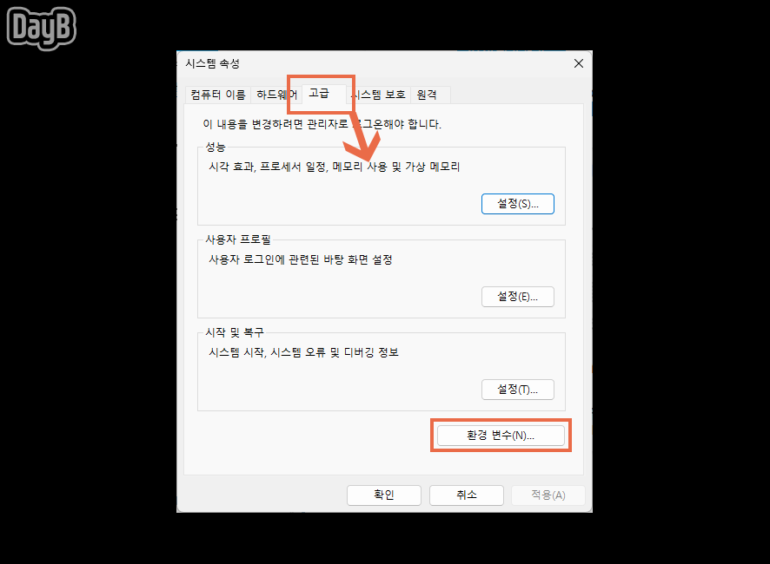Open user profile settings with 설정(E)

(518, 296)
